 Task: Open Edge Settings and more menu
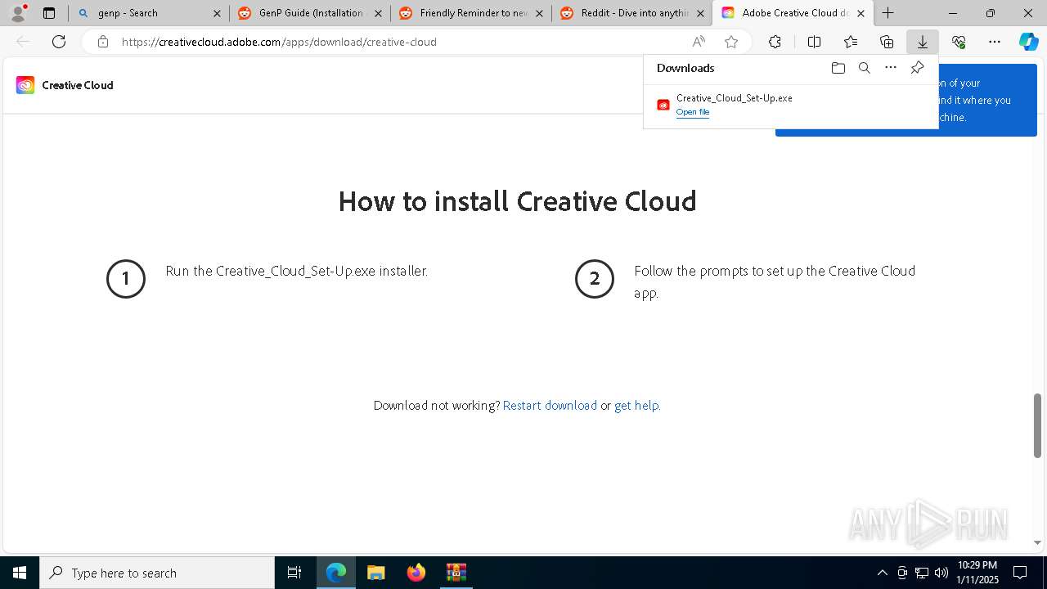click(x=995, y=42)
